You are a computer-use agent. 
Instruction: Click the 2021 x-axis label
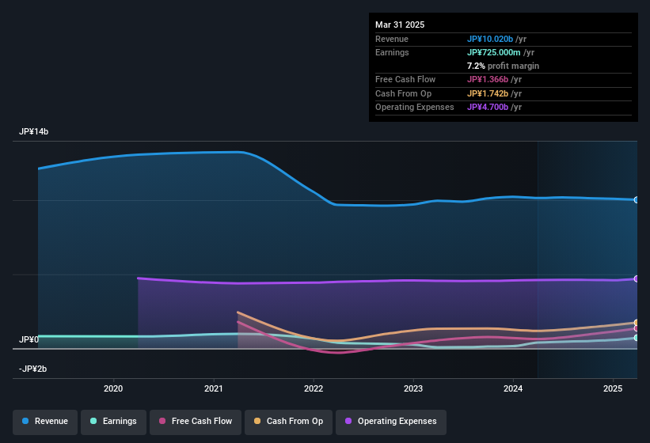tap(214, 388)
